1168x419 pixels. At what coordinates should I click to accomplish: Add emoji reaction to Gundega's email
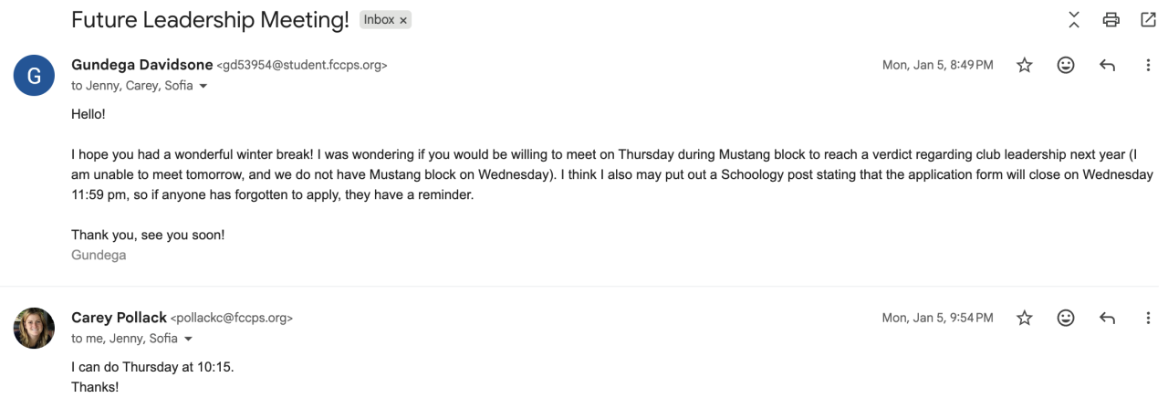tap(1065, 65)
